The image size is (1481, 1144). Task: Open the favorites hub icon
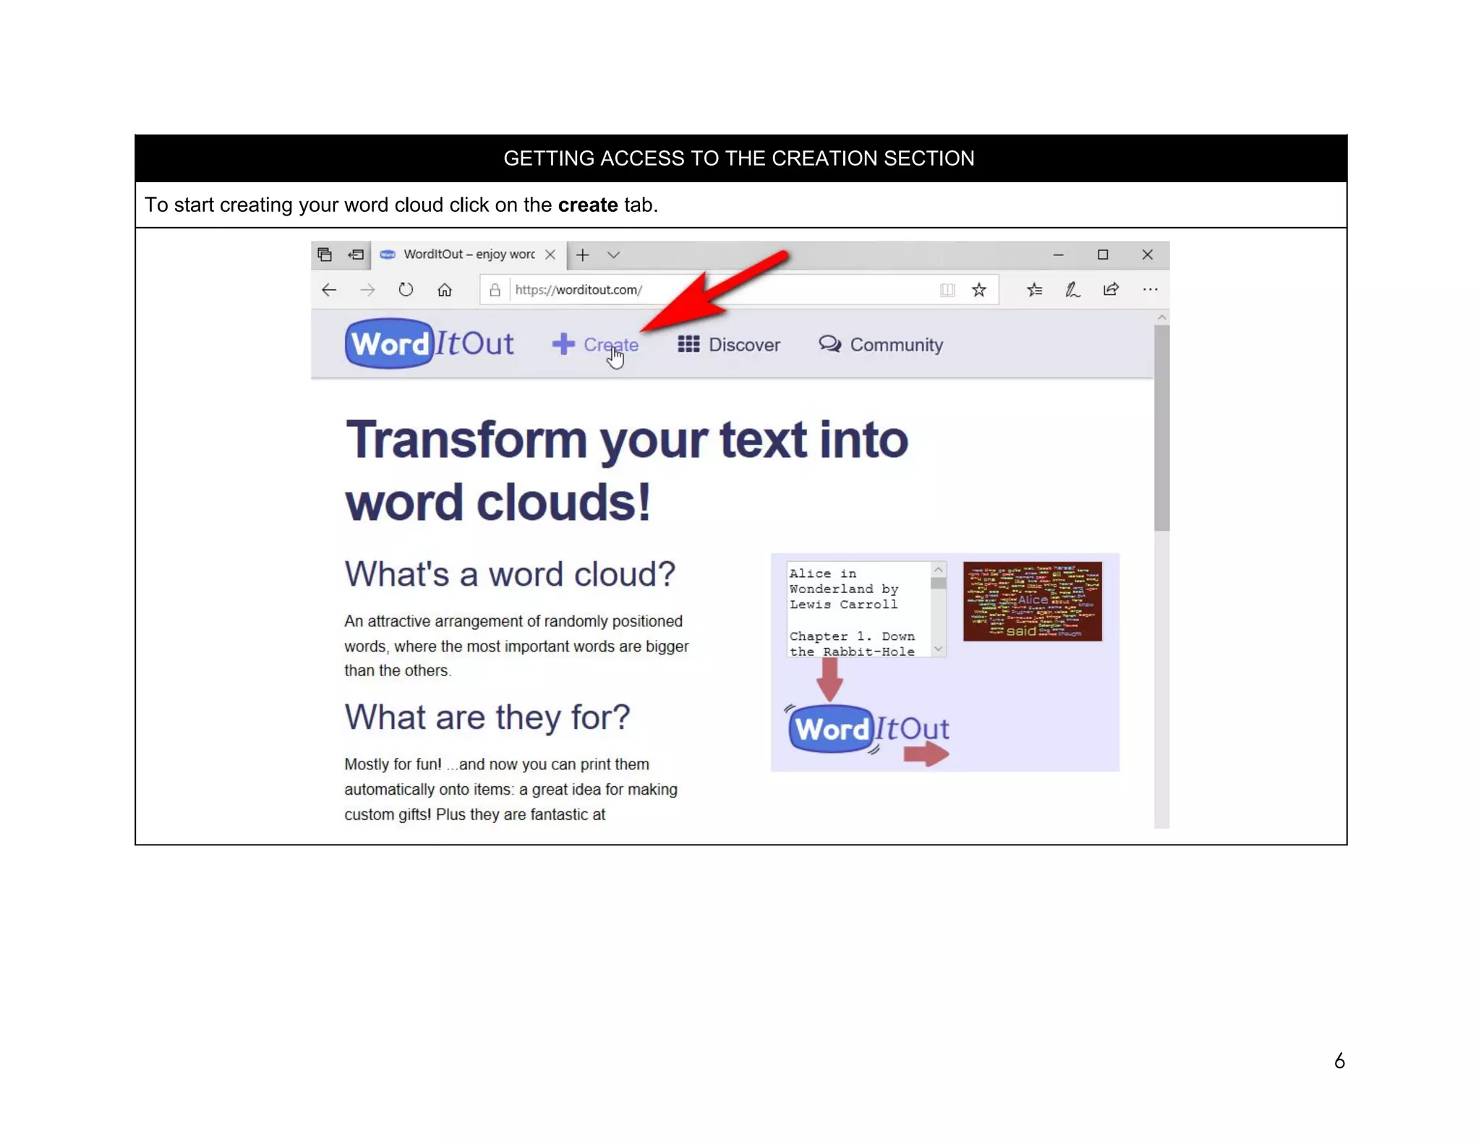pos(1034,290)
